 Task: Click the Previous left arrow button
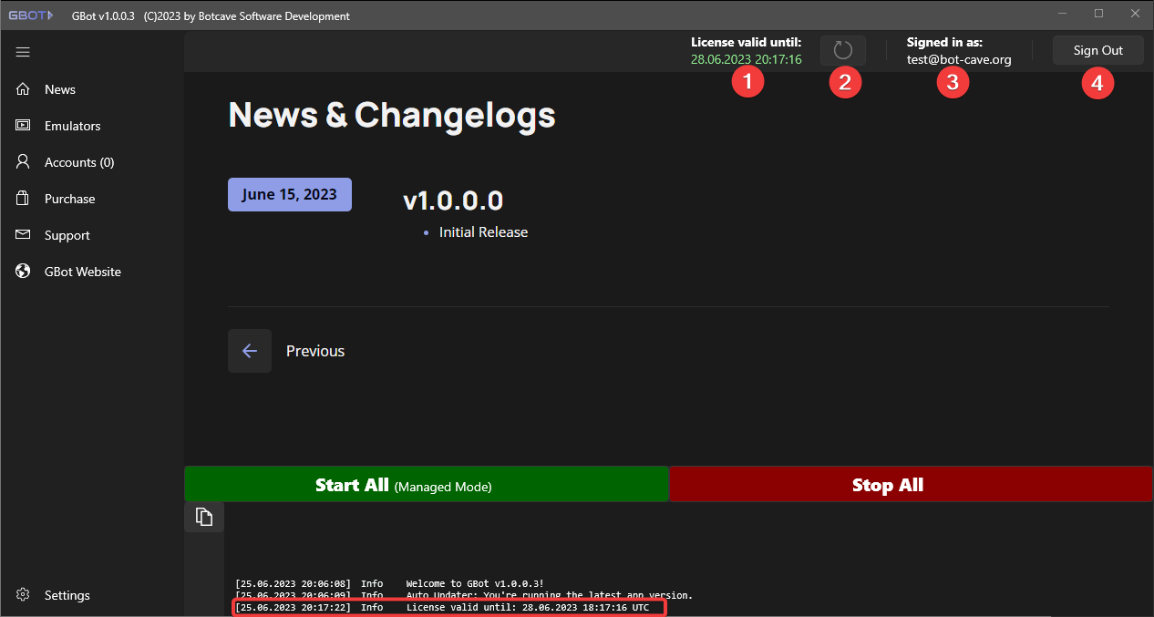250,351
